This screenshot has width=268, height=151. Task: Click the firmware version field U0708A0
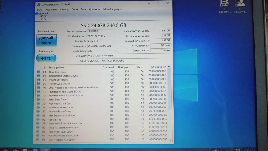click(x=105, y=31)
